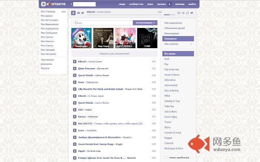Open the 'музыка' header menu dropdown
This screenshot has width=260, height=162.
(162, 4)
